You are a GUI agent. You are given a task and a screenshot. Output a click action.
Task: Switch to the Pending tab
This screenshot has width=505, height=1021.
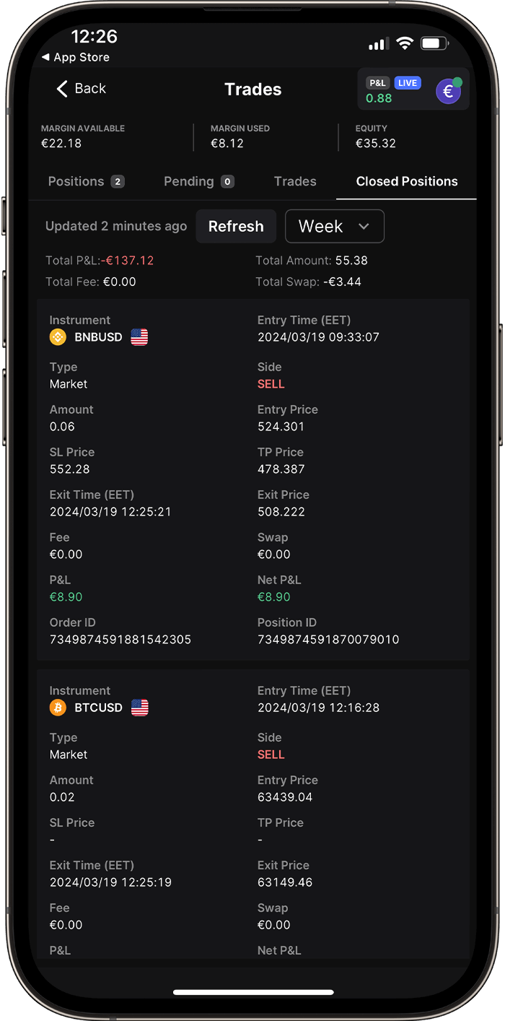tap(198, 181)
